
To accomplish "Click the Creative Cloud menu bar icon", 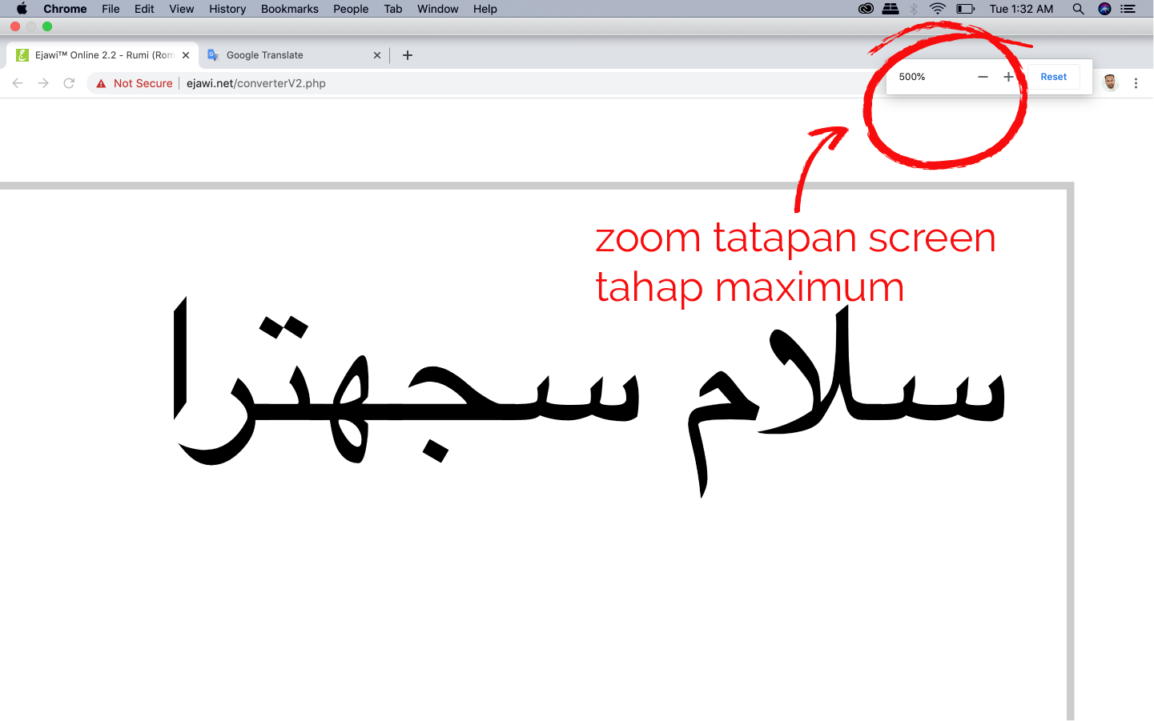I will pyautogui.click(x=866, y=9).
